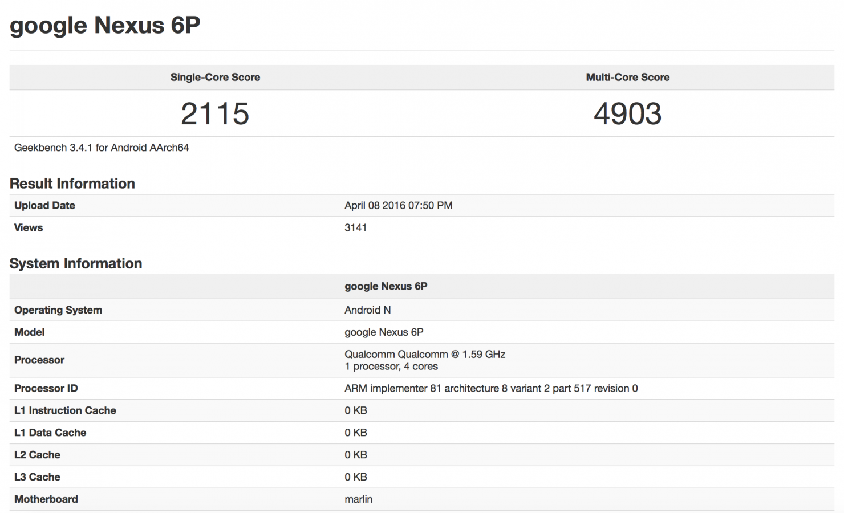Click the L1 Instruction Cache label

[x=65, y=411]
